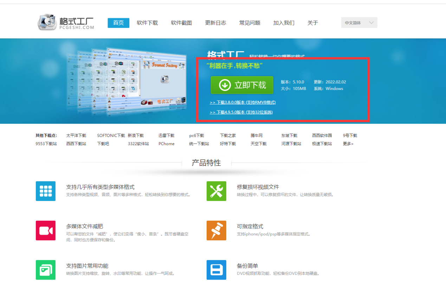Image resolution: width=446 pixels, height=286 pixels.
Task: Open the 关于 navigation item
Action: [x=312, y=23]
